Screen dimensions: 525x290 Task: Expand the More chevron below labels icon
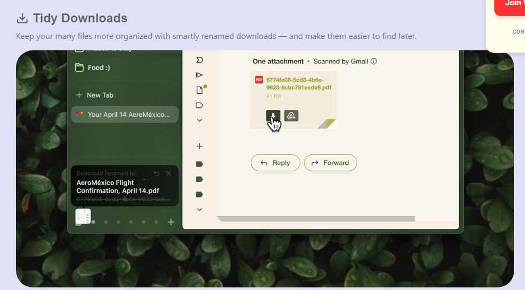tap(199, 120)
